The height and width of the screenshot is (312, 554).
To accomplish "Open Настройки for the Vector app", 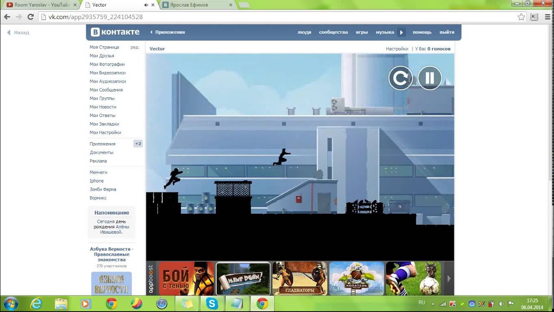I will point(397,49).
